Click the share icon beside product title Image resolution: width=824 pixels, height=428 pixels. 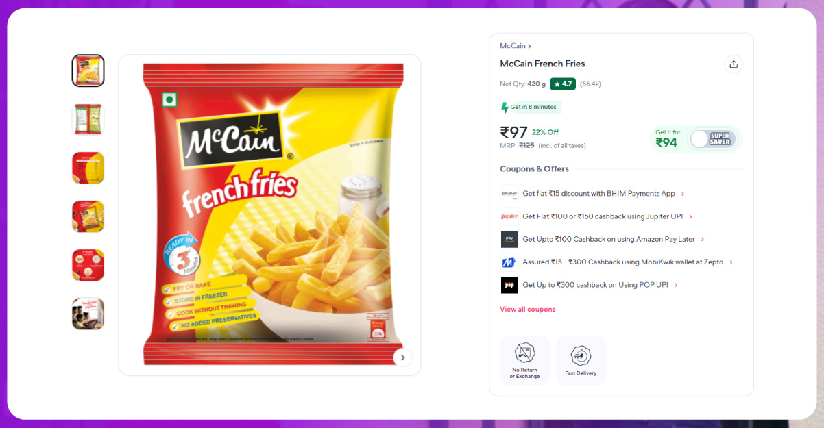(x=734, y=64)
